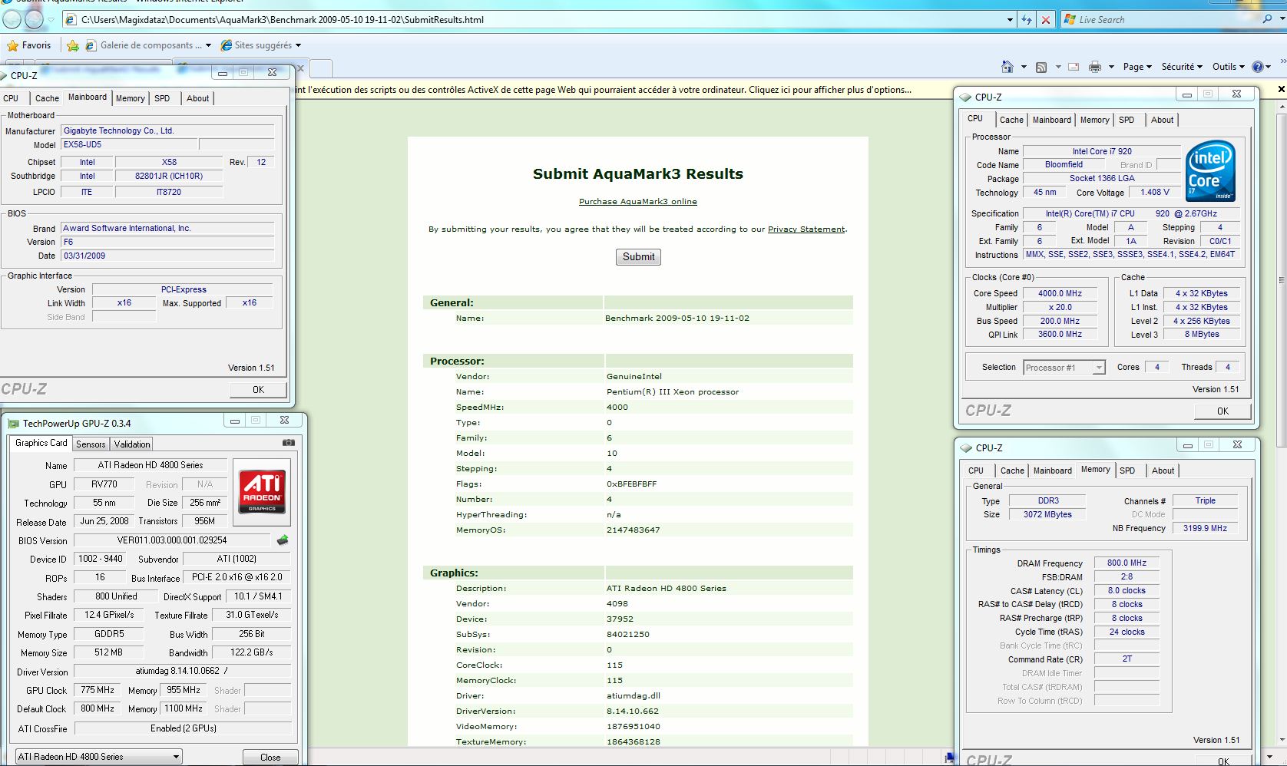This screenshot has width=1287, height=766.
Task: Click the Refresh icon beside address bar
Action: pyautogui.click(x=1027, y=20)
